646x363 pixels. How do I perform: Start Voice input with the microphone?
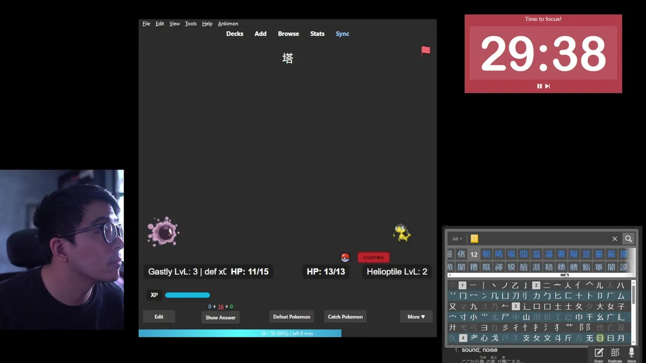(x=631, y=355)
